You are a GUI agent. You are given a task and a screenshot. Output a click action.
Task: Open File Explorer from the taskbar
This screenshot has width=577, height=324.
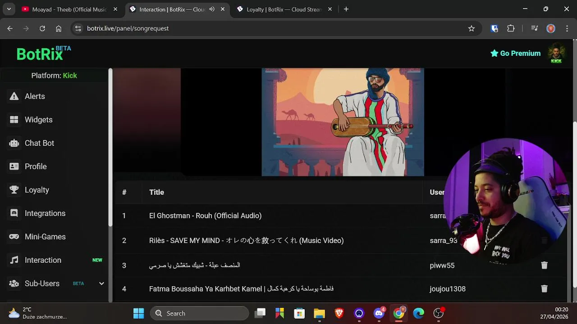319,313
